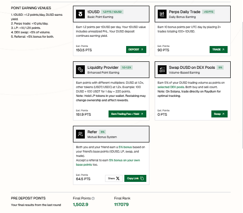Click the 1.2 PTS / tDUSD badge
Viewport: 243px width, 213px height.
(112, 12)
